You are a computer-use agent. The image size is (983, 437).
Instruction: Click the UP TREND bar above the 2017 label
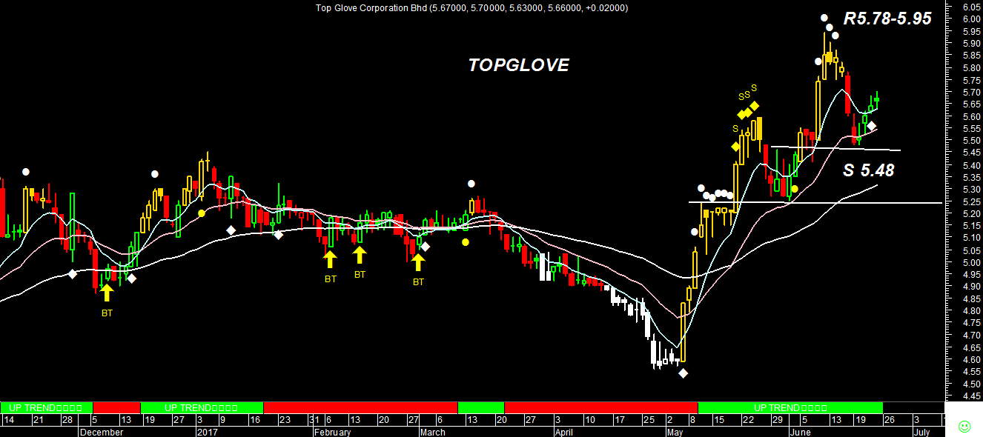(202, 407)
